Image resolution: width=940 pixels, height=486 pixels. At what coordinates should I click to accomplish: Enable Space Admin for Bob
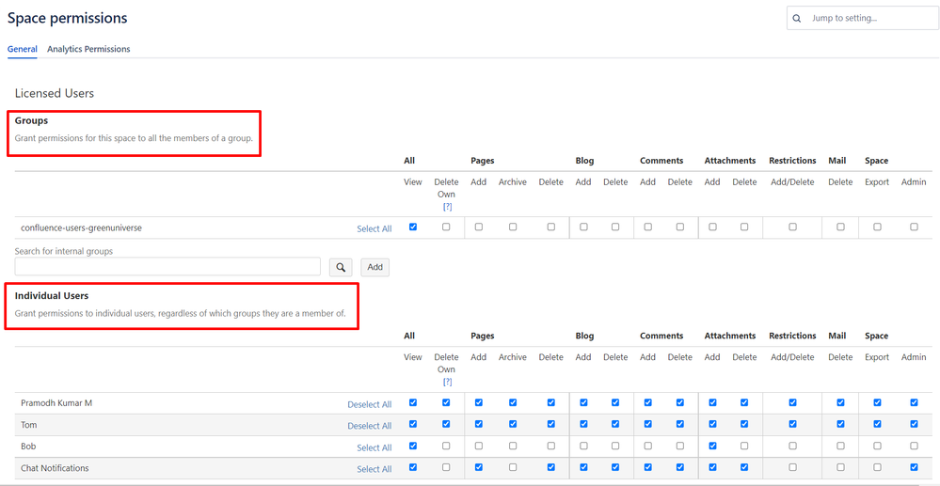tap(914, 446)
